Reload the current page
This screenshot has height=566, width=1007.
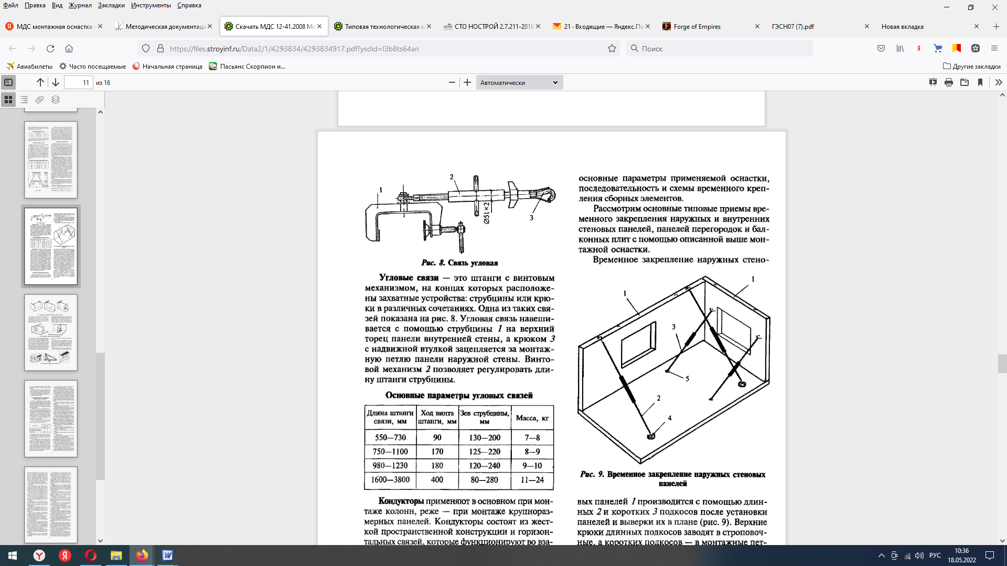tap(50, 48)
